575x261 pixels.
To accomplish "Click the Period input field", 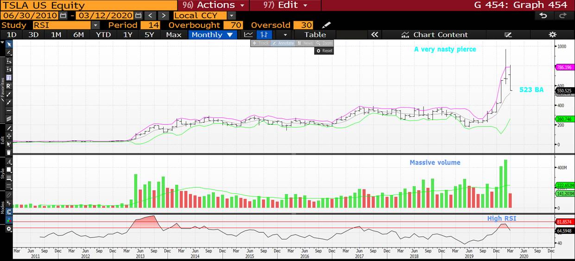I will tap(150, 25).
